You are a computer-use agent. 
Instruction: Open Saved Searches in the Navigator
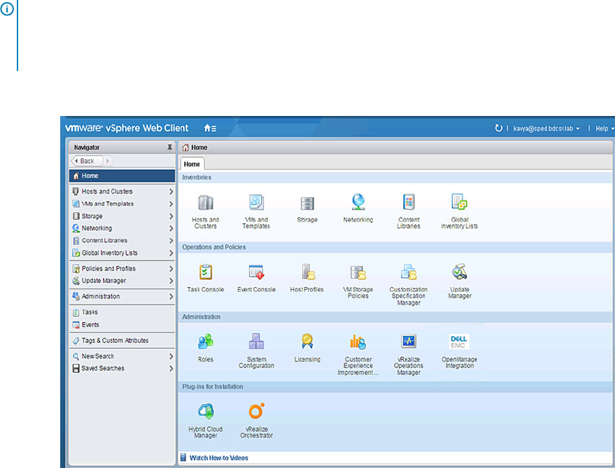pos(122,369)
